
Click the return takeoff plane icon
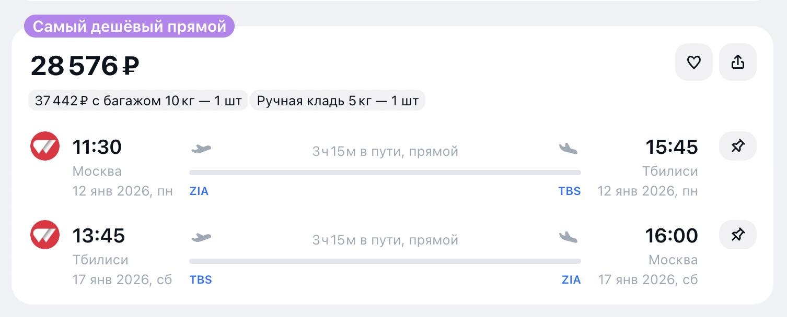point(201,238)
